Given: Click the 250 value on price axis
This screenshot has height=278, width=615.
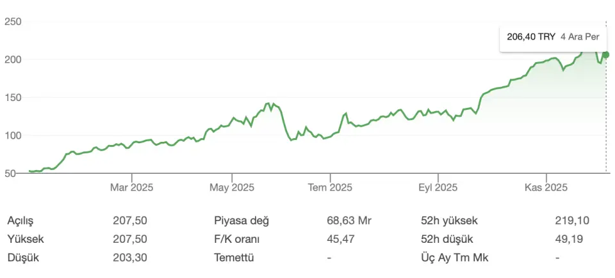Looking at the screenshot, I should [x=13, y=22].
